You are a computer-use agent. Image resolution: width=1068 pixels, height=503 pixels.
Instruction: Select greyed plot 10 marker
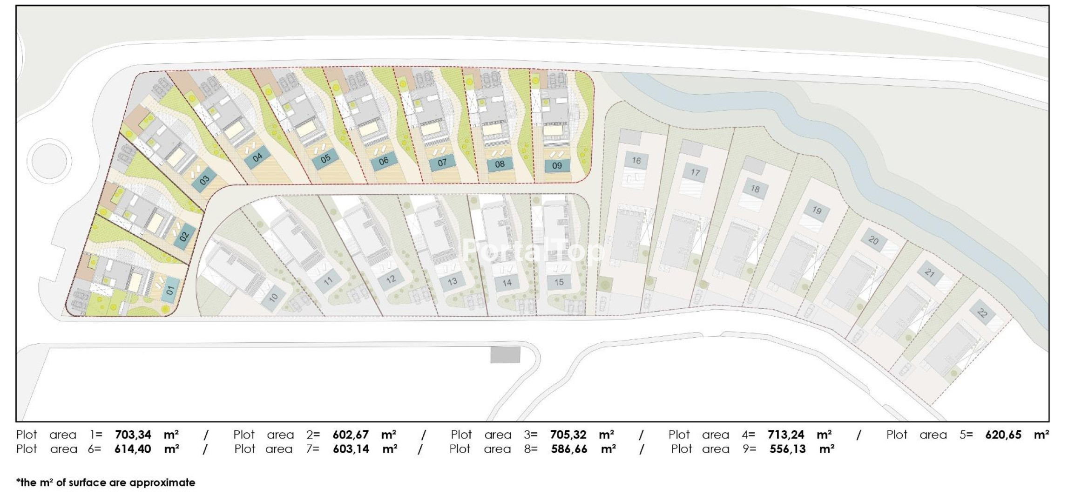(273, 297)
